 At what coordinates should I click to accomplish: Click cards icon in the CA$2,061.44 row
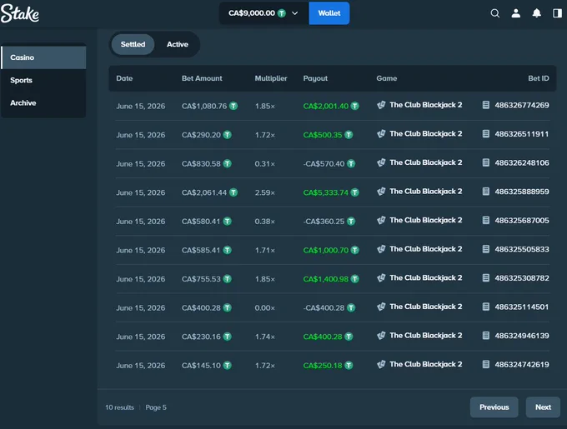(x=381, y=192)
